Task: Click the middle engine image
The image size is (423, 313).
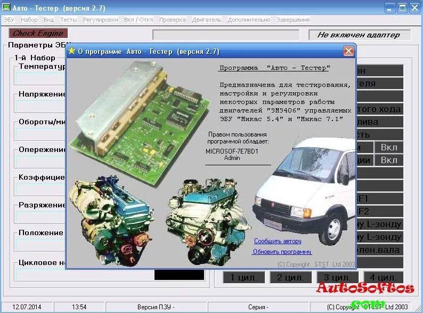Action: (208, 221)
